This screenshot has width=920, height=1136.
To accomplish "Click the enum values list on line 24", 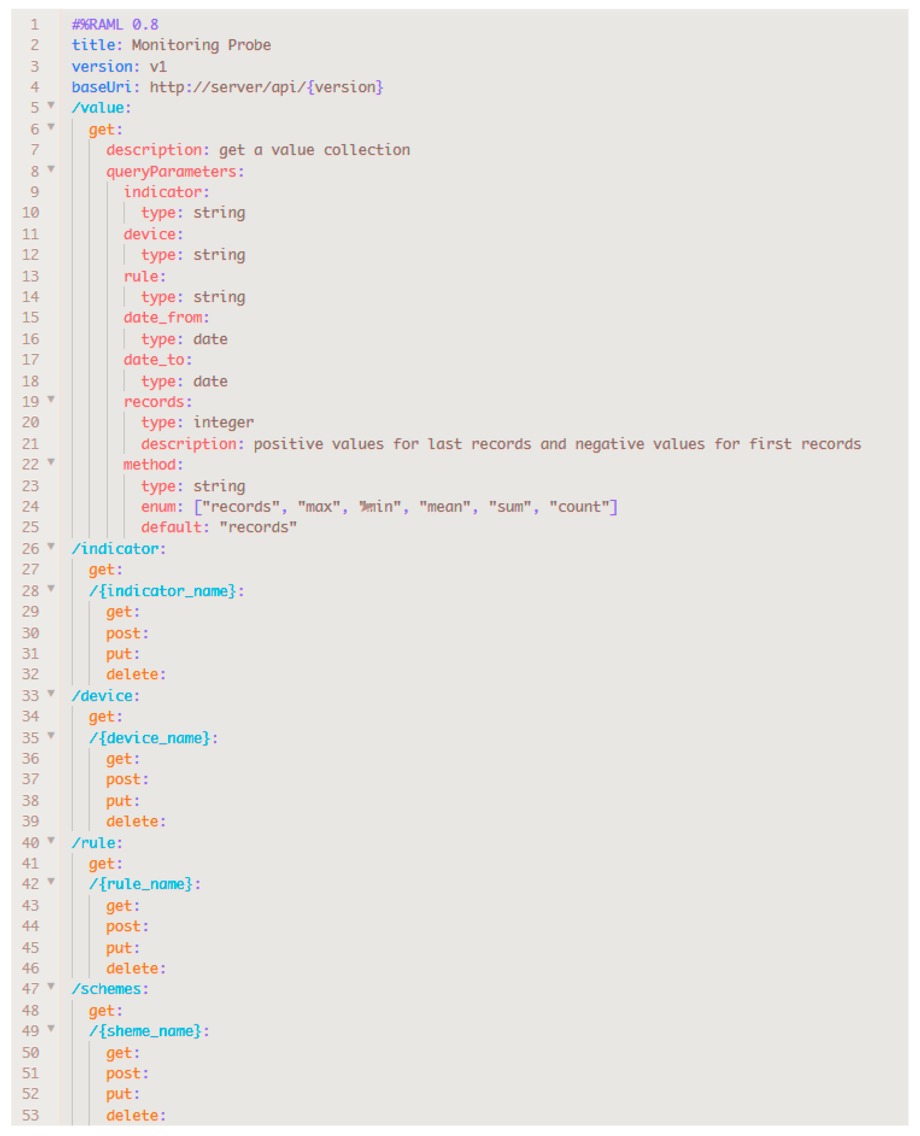I will tap(405, 507).
